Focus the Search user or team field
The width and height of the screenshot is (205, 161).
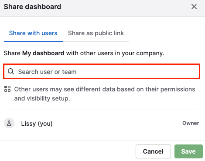point(102,71)
